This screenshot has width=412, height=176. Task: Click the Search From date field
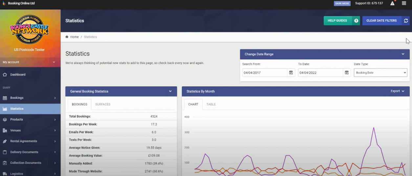265,73
